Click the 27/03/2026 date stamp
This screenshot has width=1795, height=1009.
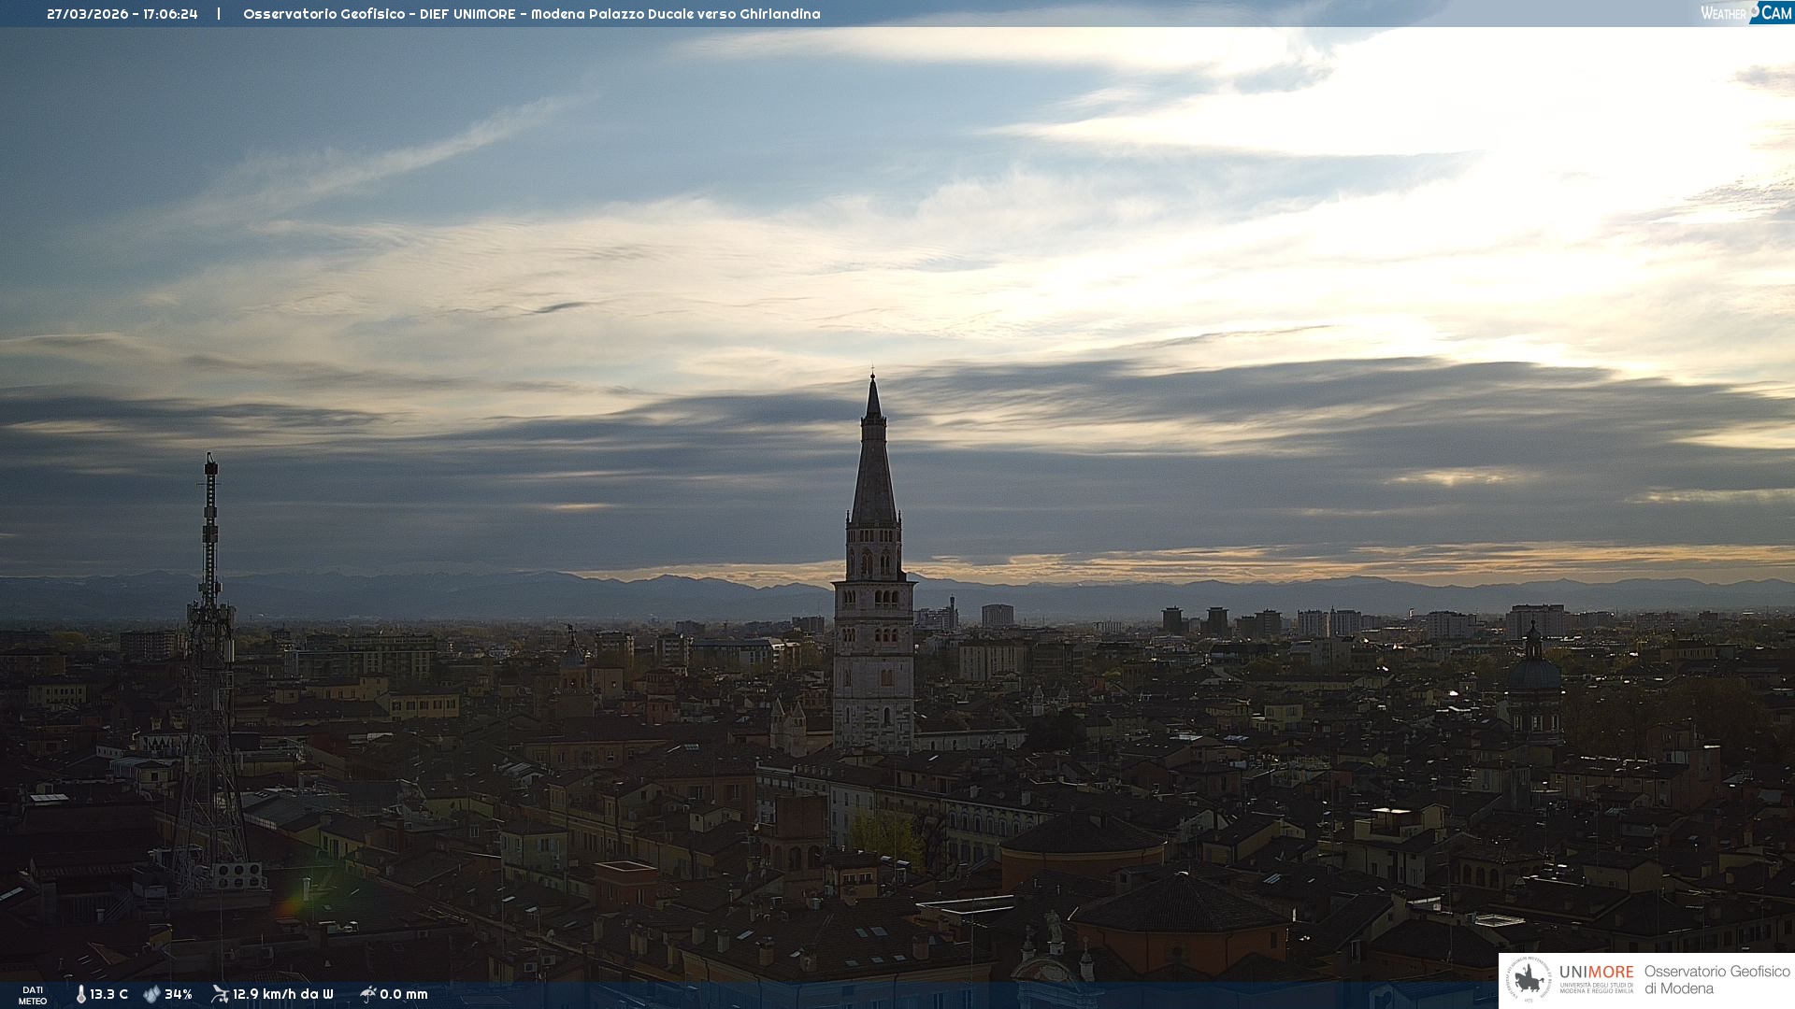point(88,14)
